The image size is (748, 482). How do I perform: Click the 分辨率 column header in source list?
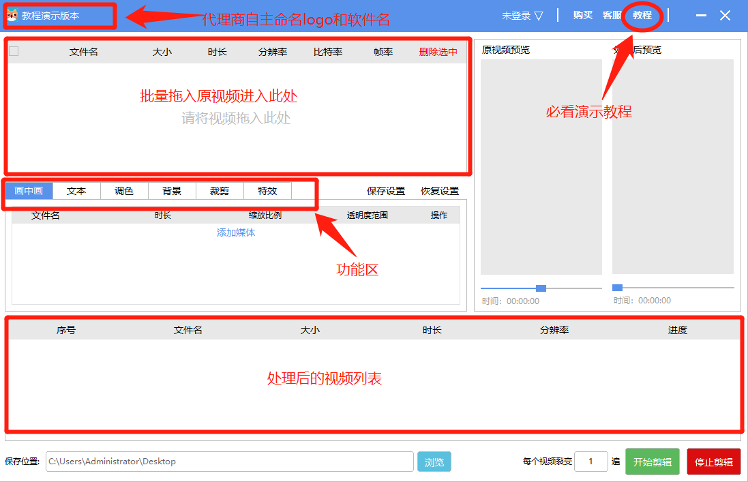coord(272,52)
